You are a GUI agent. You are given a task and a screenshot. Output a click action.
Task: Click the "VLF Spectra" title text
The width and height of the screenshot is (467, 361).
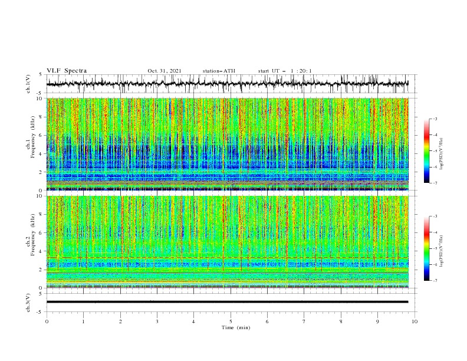click(x=67, y=71)
